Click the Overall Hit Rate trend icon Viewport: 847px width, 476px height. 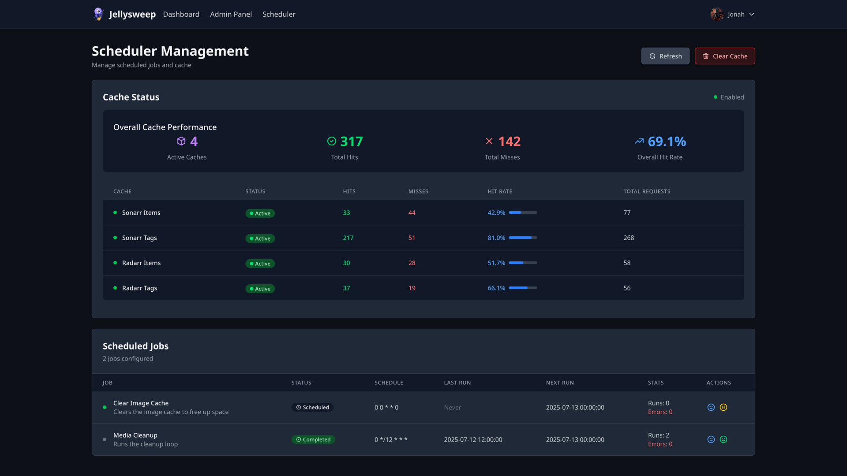tap(639, 141)
